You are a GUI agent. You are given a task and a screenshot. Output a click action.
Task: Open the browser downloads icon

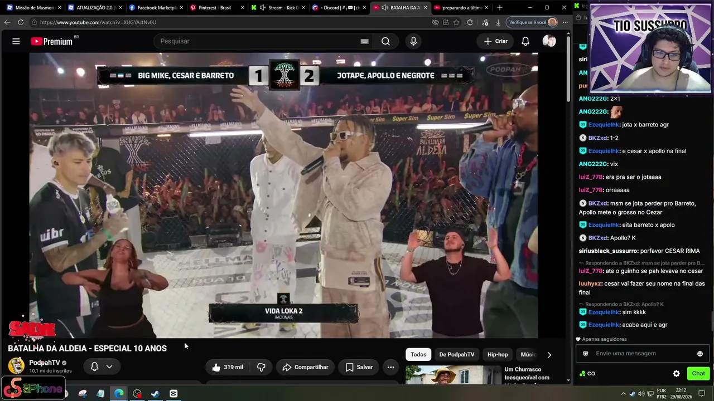click(x=498, y=22)
